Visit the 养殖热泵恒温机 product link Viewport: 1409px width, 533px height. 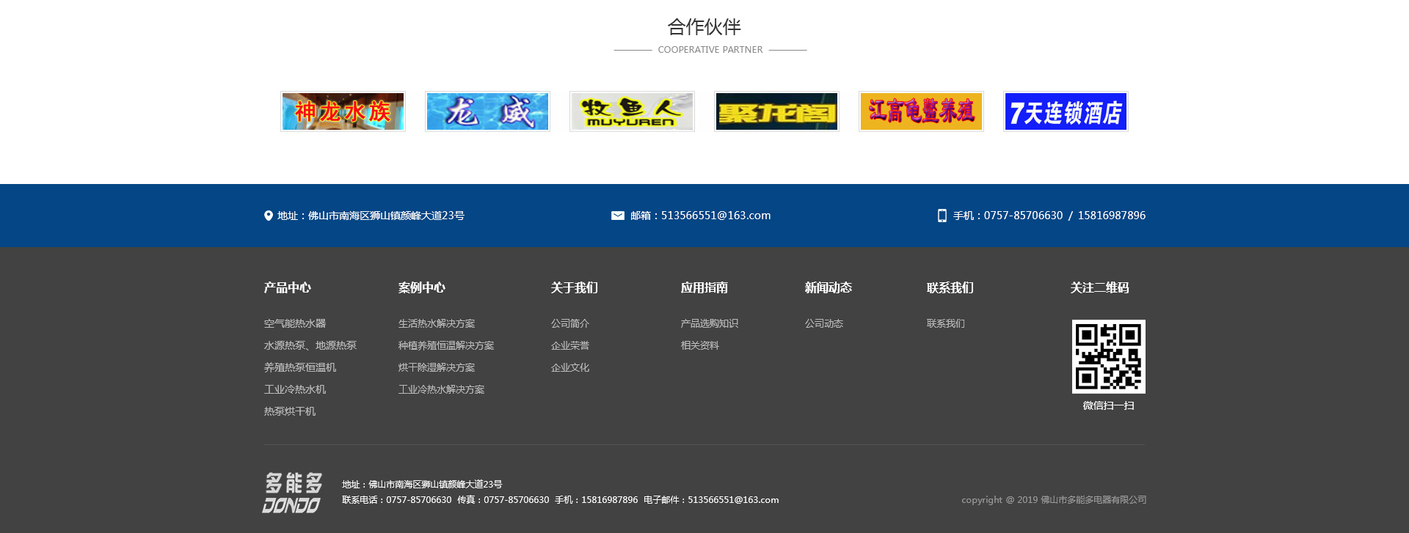(300, 367)
